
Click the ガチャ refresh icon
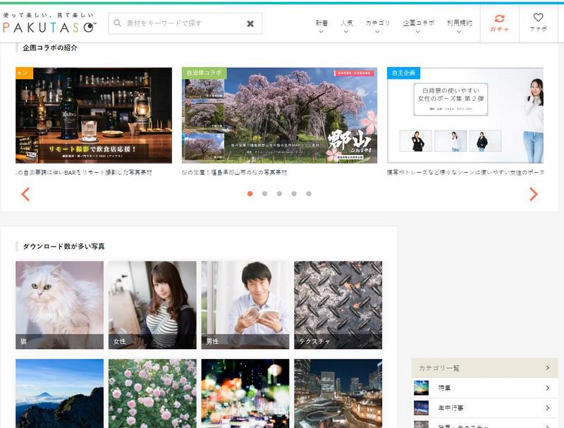500,18
